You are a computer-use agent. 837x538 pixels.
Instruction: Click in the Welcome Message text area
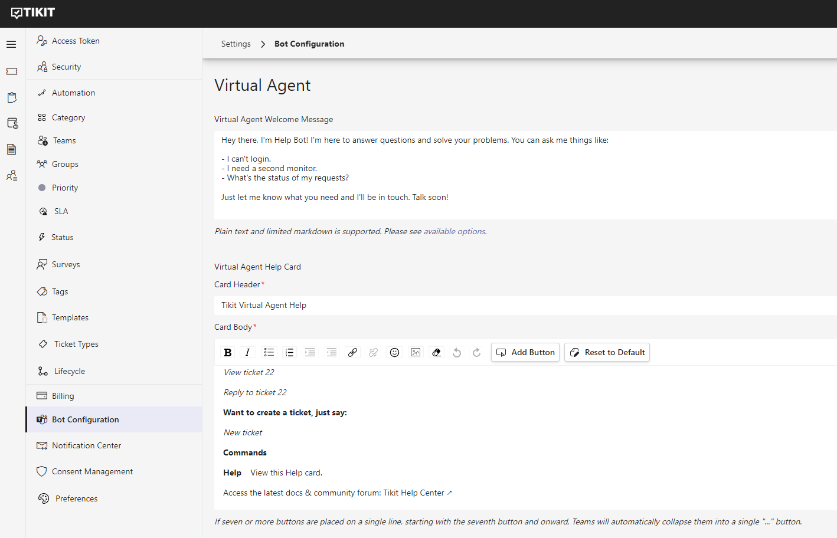pos(525,175)
